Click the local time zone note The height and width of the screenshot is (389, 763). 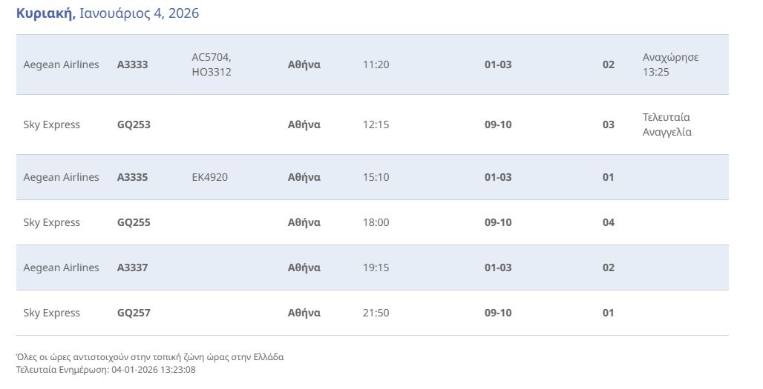[x=149, y=357]
